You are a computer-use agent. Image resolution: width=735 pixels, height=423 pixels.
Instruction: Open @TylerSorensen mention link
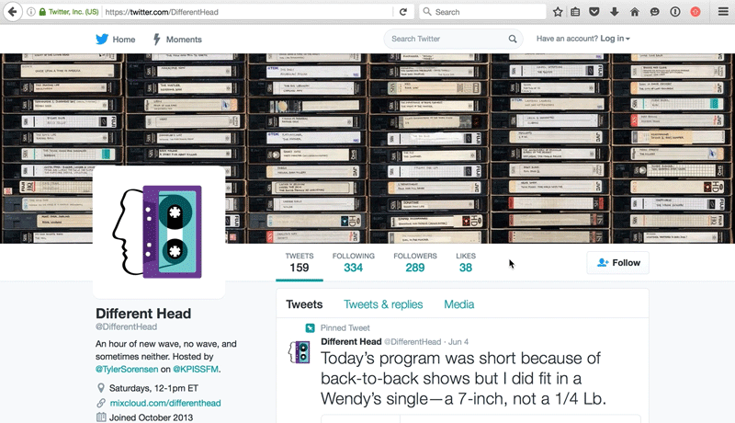[127, 369]
